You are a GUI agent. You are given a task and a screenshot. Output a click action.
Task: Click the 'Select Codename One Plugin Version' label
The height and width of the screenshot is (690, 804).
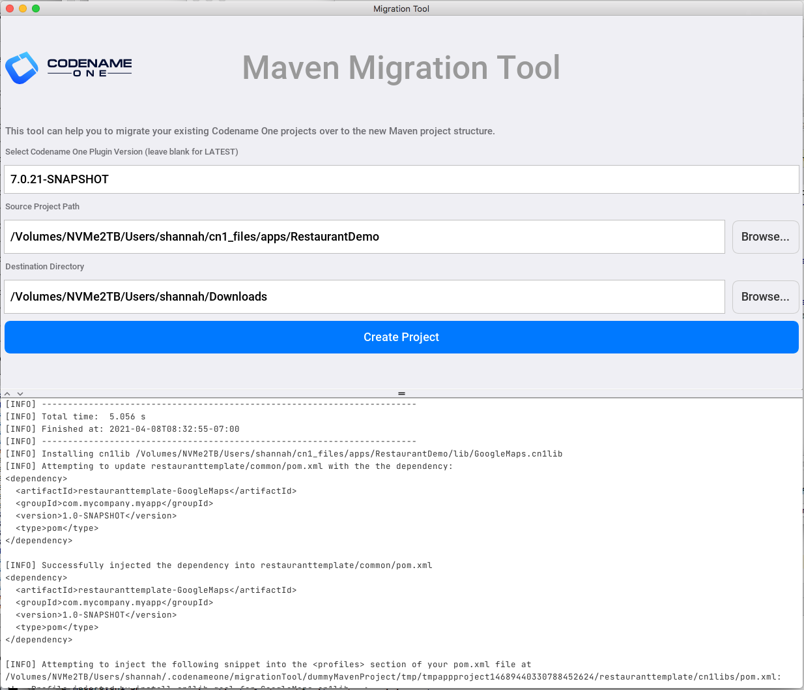point(122,152)
